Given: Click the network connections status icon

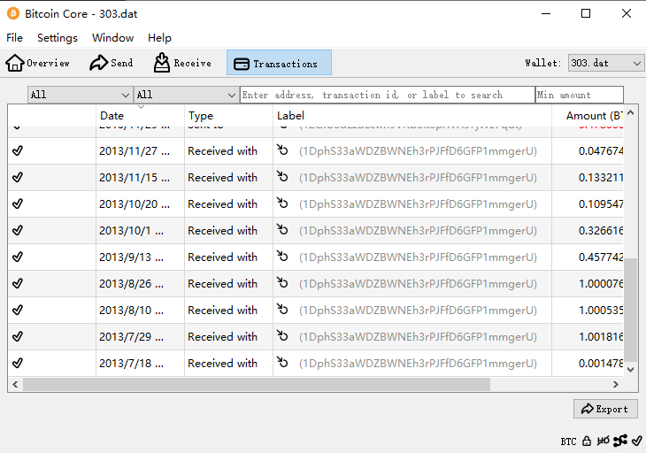Looking at the screenshot, I should point(619,441).
